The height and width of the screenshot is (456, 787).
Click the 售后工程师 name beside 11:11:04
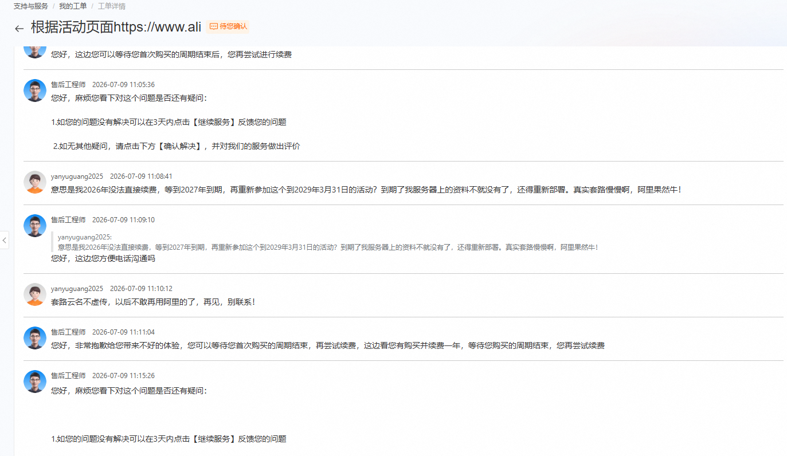pos(68,332)
